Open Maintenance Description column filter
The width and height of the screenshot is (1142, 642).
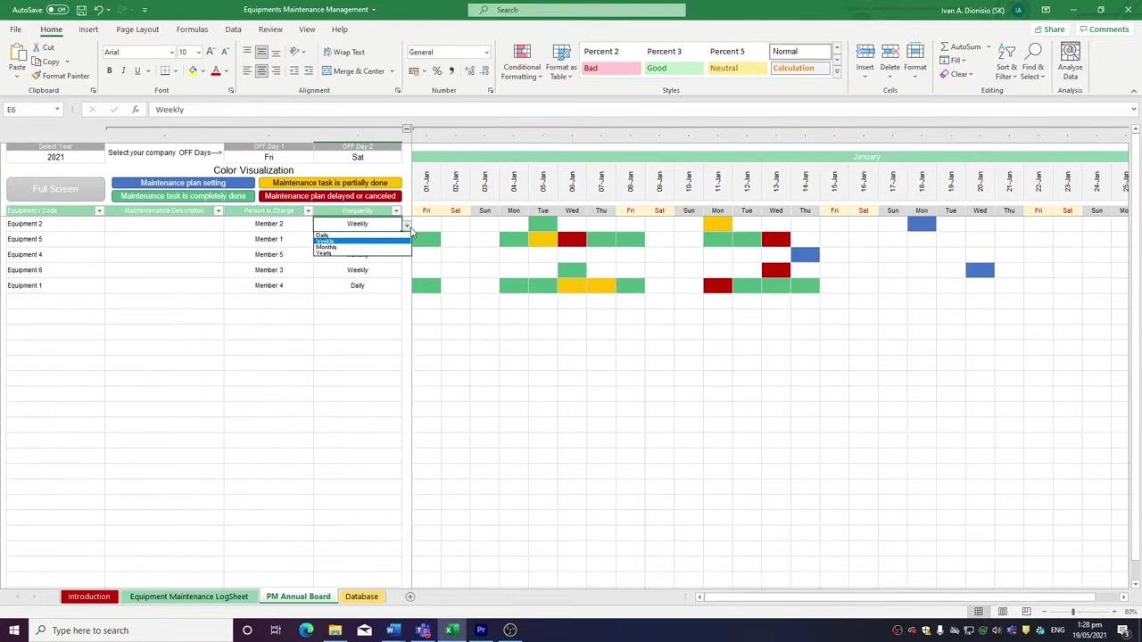pyautogui.click(x=219, y=211)
